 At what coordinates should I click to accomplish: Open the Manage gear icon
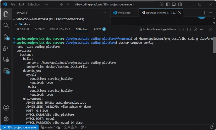point(6,119)
